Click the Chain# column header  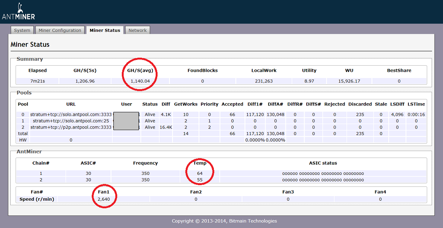point(41,163)
